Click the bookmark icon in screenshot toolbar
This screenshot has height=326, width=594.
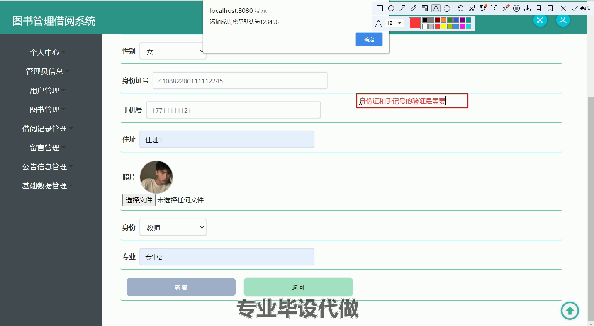pyautogui.click(x=550, y=8)
